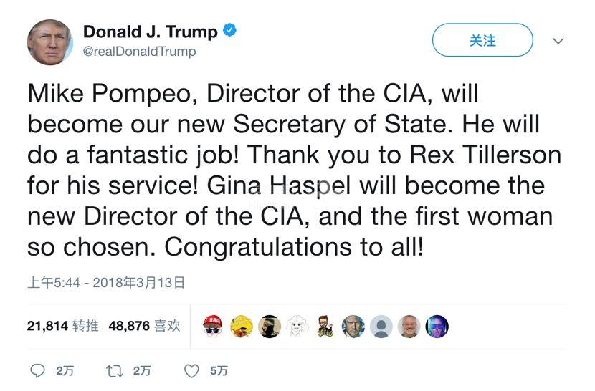Open the yellow duck avatar liker
The image size is (595, 391).
241,327
